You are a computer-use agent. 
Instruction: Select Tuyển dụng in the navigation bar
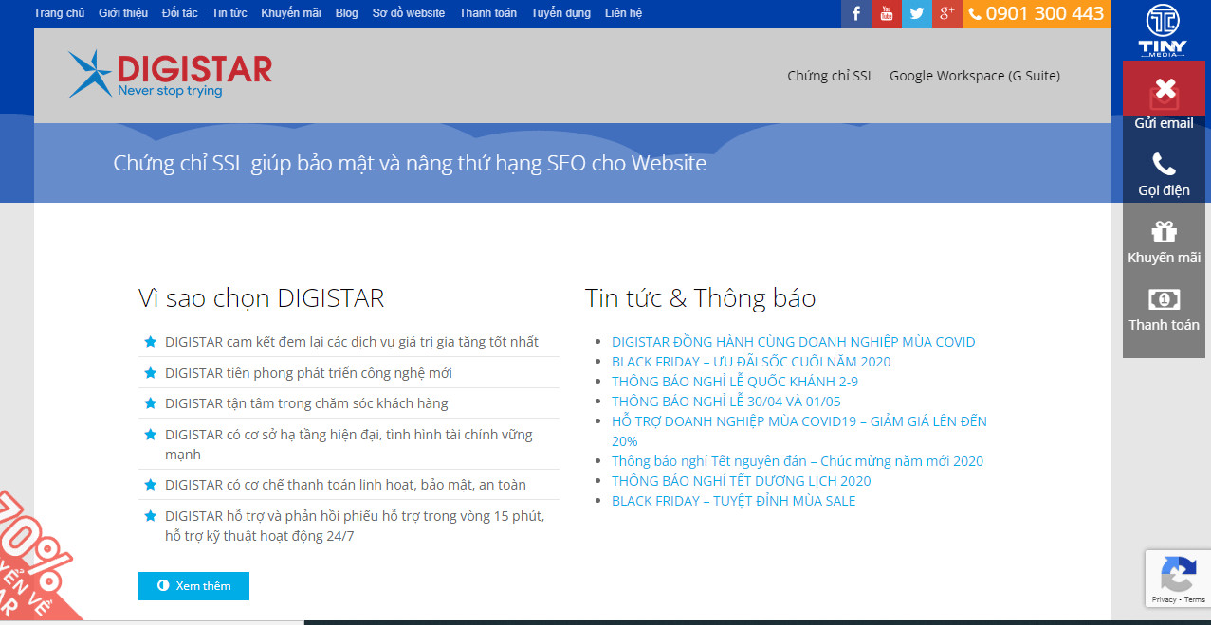(x=560, y=13)
